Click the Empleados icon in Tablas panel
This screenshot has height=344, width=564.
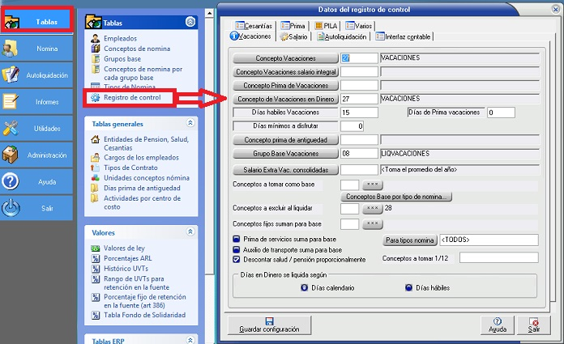click(x=96, y=38)
